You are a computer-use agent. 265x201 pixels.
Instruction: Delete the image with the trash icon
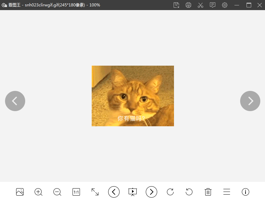pos(208,192)
